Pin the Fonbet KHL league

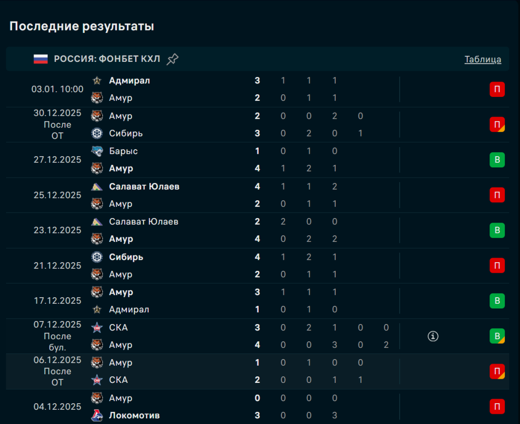tap(173, 59)
